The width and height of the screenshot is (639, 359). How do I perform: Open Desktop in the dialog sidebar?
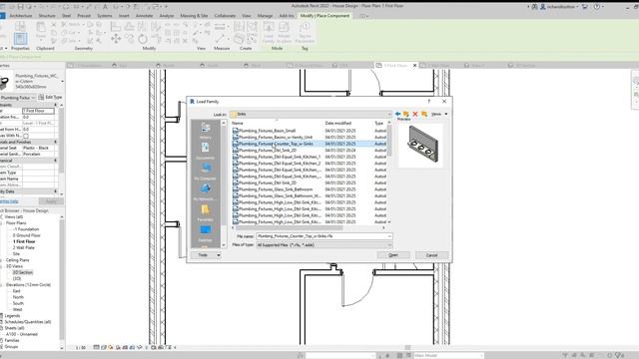(205, 233)
